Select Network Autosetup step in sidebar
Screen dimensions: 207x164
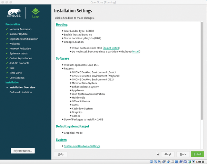[20, 29]
